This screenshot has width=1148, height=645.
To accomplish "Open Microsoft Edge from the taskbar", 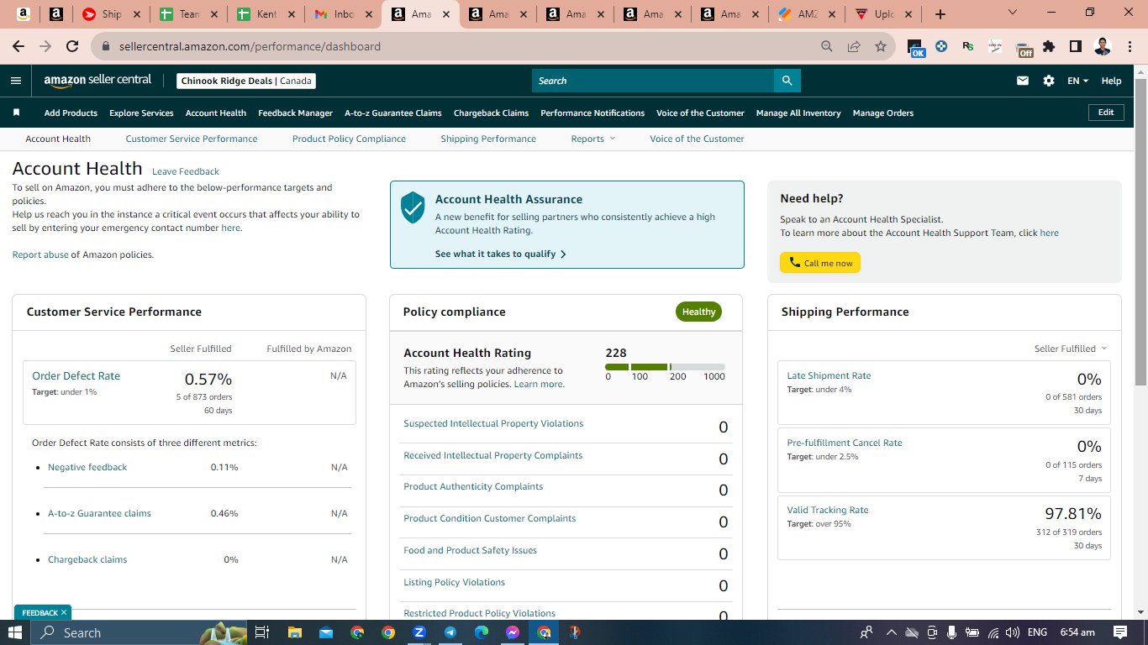I will click(x=482, y=632).
